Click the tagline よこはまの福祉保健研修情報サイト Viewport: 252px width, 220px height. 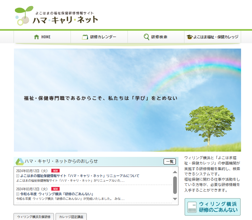[65, 13]
